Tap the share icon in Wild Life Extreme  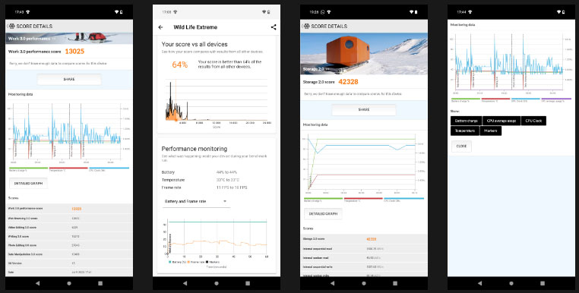274,27
